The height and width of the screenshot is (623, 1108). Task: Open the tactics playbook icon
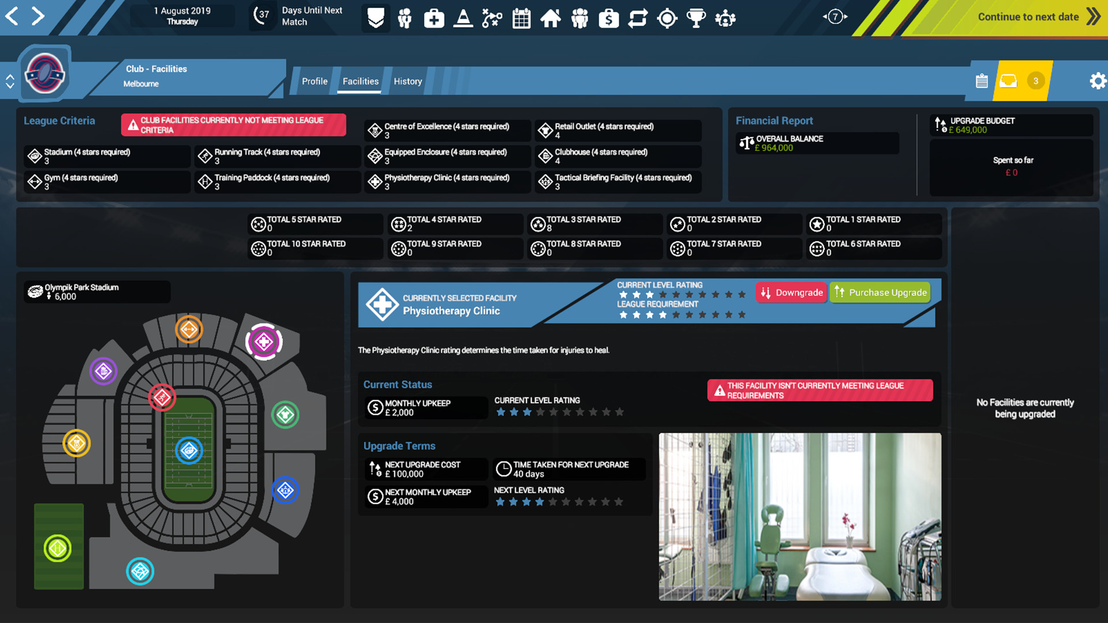[x=492, y=18]
